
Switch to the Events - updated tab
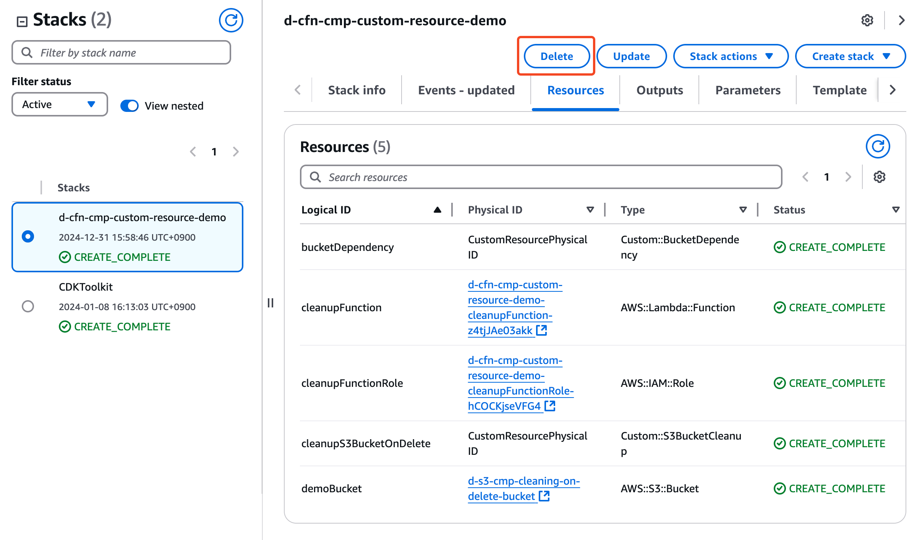click(466, 90)
